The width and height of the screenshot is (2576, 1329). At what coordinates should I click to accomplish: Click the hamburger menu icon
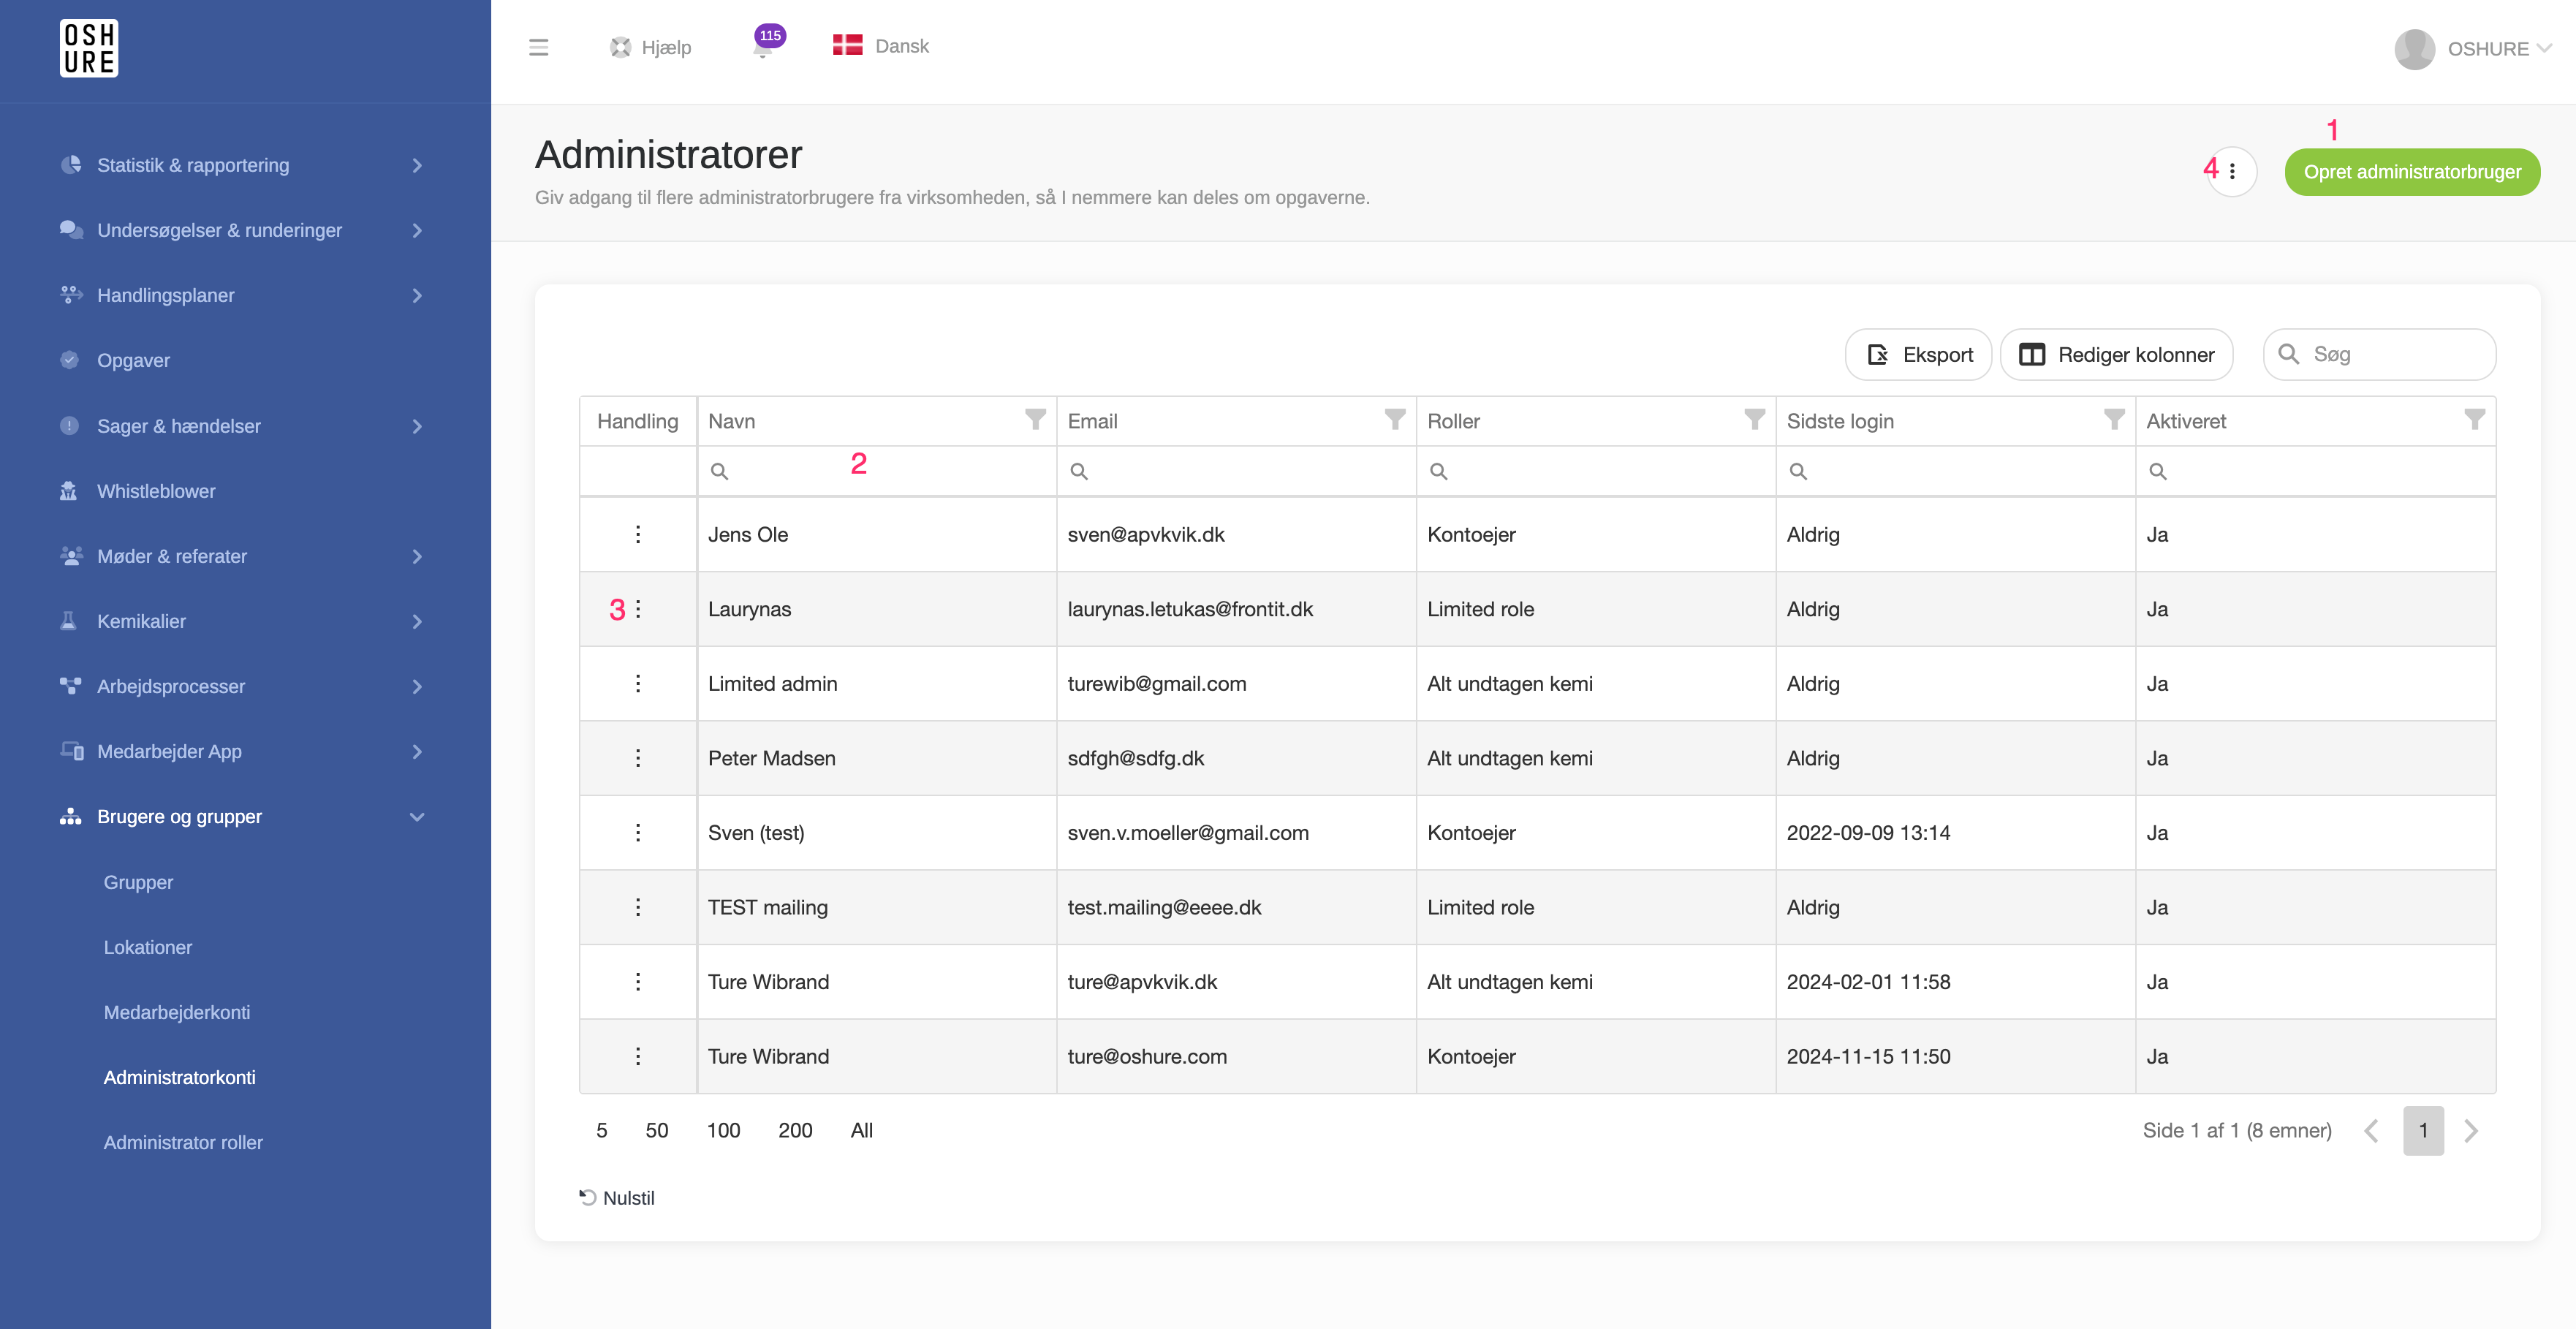coord(538,47)
